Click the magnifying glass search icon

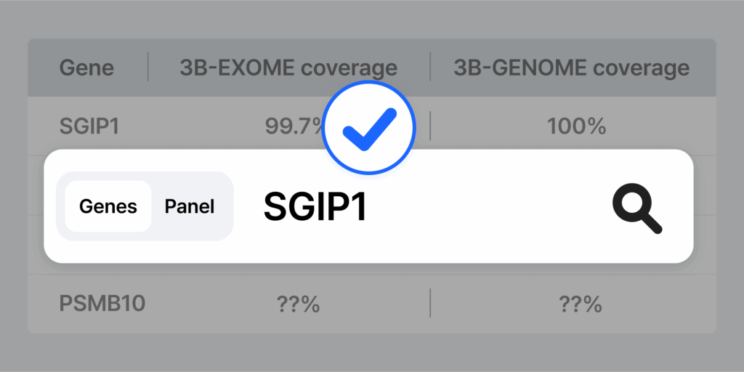click(x=636, y=208)
